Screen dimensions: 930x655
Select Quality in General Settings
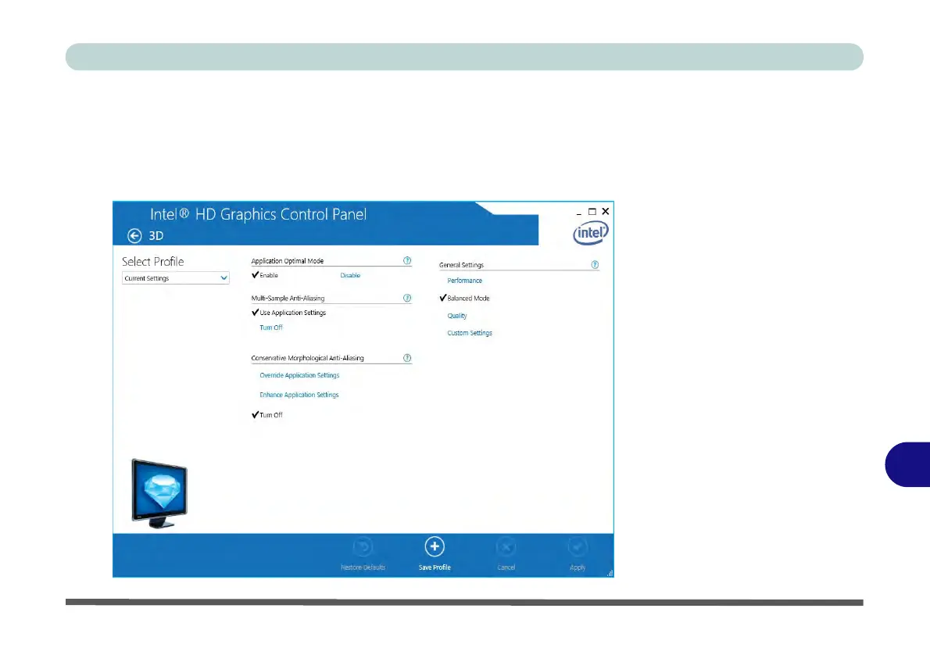coord(456,316)
